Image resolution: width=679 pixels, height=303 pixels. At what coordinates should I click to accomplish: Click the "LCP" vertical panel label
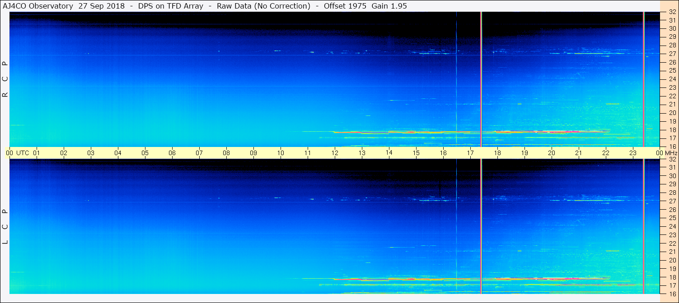(x=5, y=226)
